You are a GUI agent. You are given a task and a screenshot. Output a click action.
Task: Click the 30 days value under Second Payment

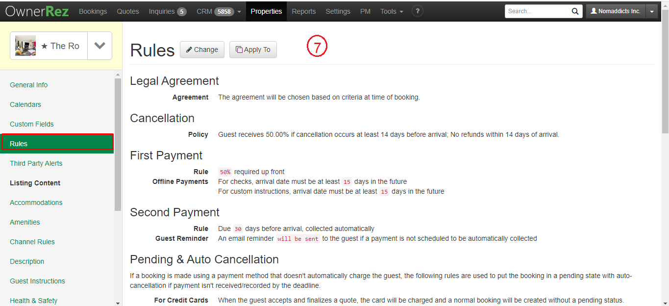tap(238, 229)
